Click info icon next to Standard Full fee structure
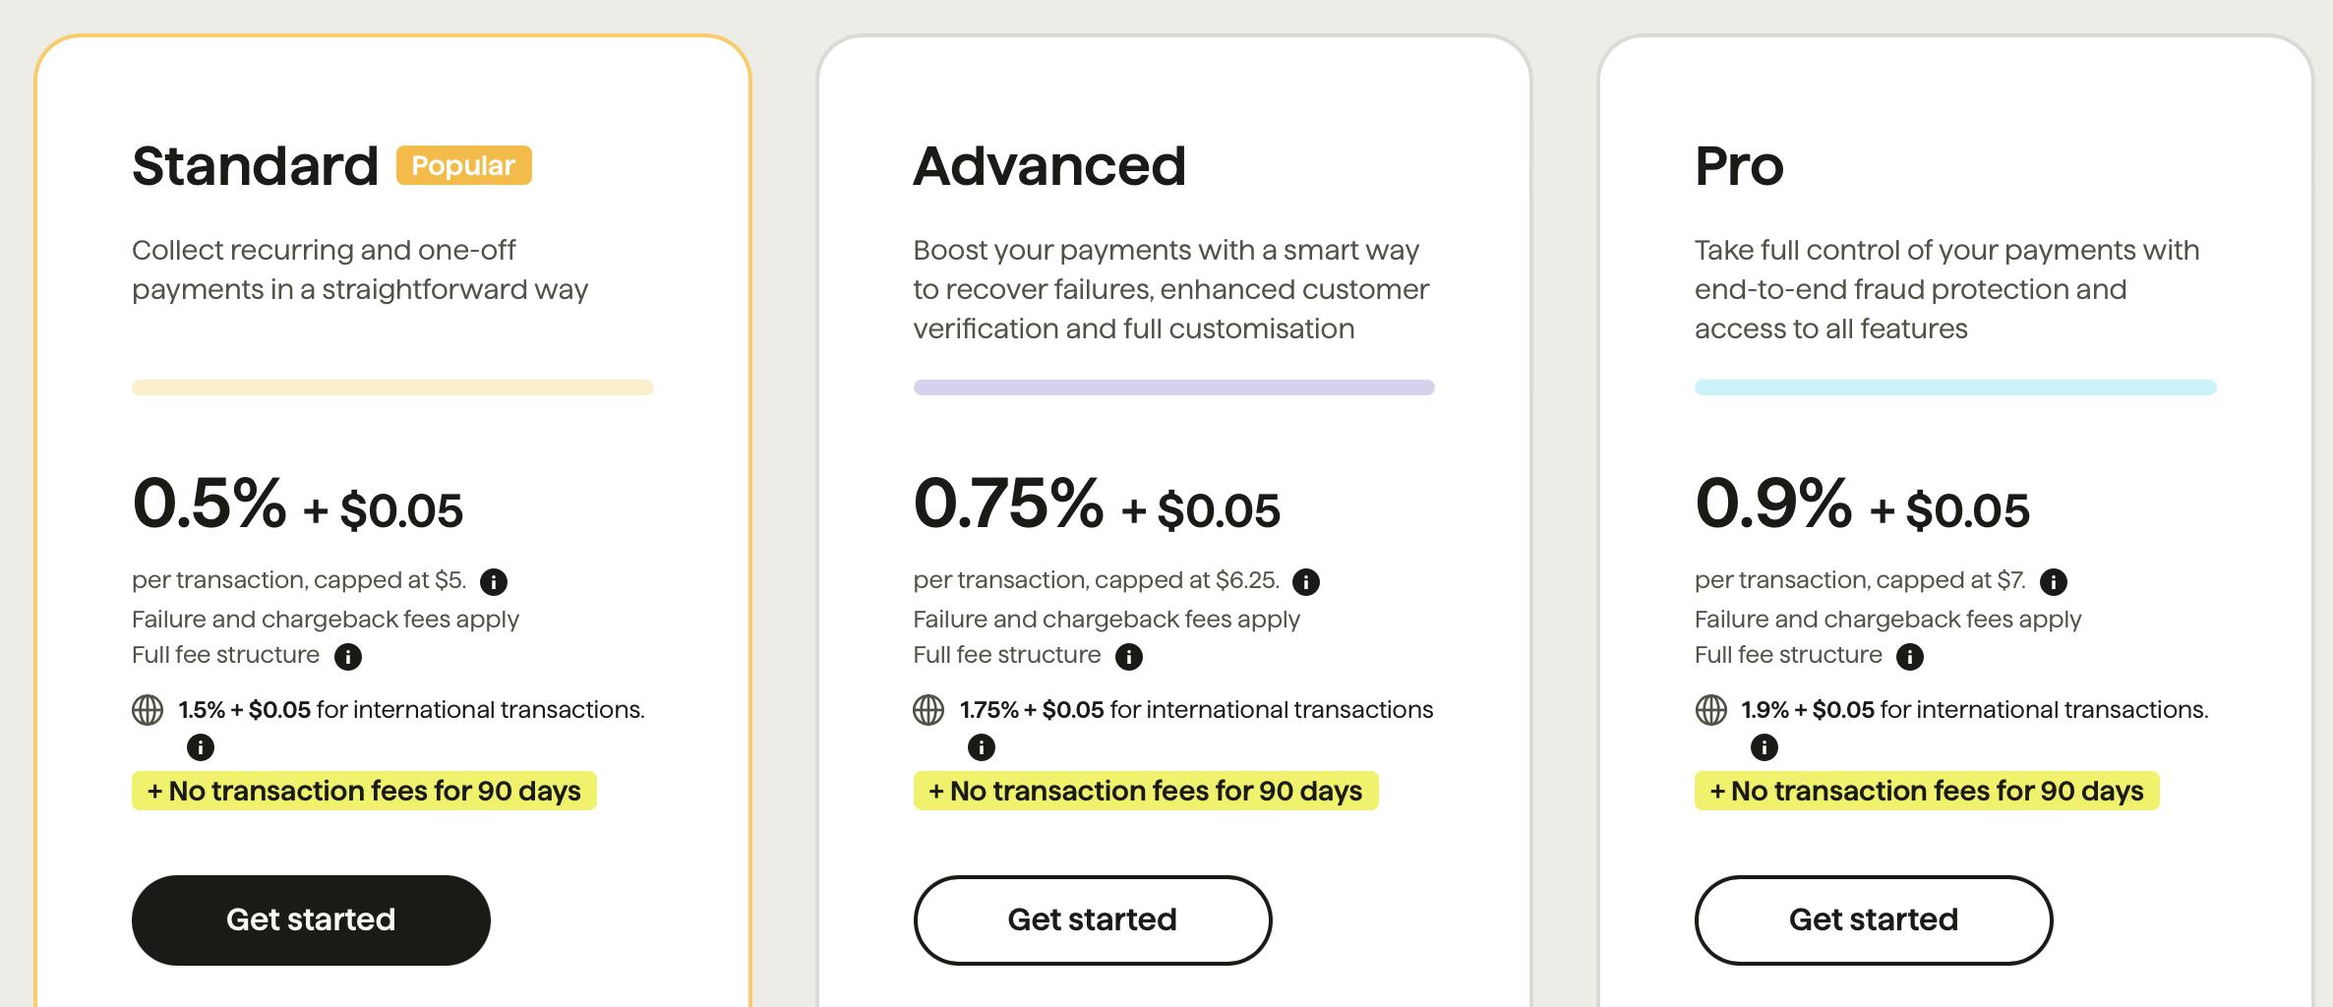2333x1007 pixels. 347,657
